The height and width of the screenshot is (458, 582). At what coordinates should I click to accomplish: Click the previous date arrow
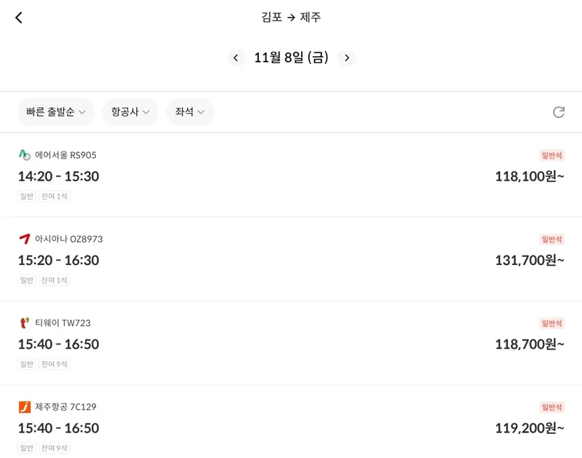point(236,58)
